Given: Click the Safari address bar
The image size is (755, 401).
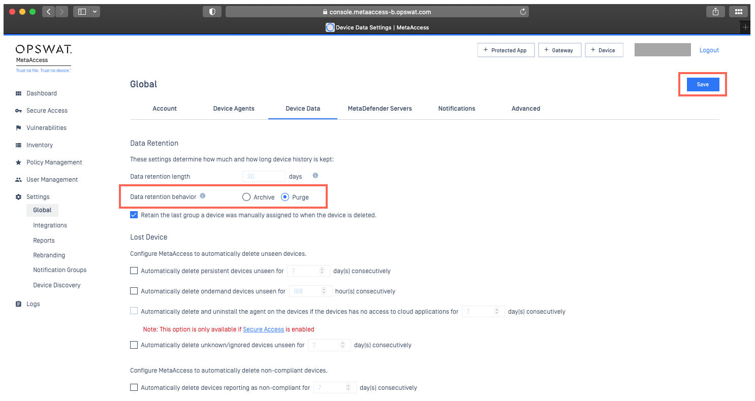Looking at the screenshot, I should 377,12.
